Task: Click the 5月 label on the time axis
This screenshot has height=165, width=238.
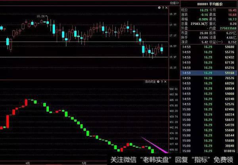Action: point(84,163)
